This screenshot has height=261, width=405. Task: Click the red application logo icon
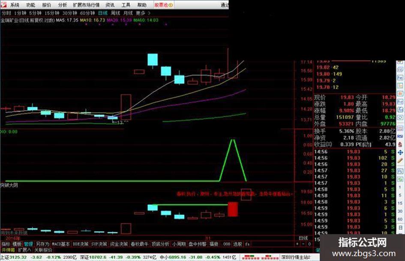tap(3, 5)
